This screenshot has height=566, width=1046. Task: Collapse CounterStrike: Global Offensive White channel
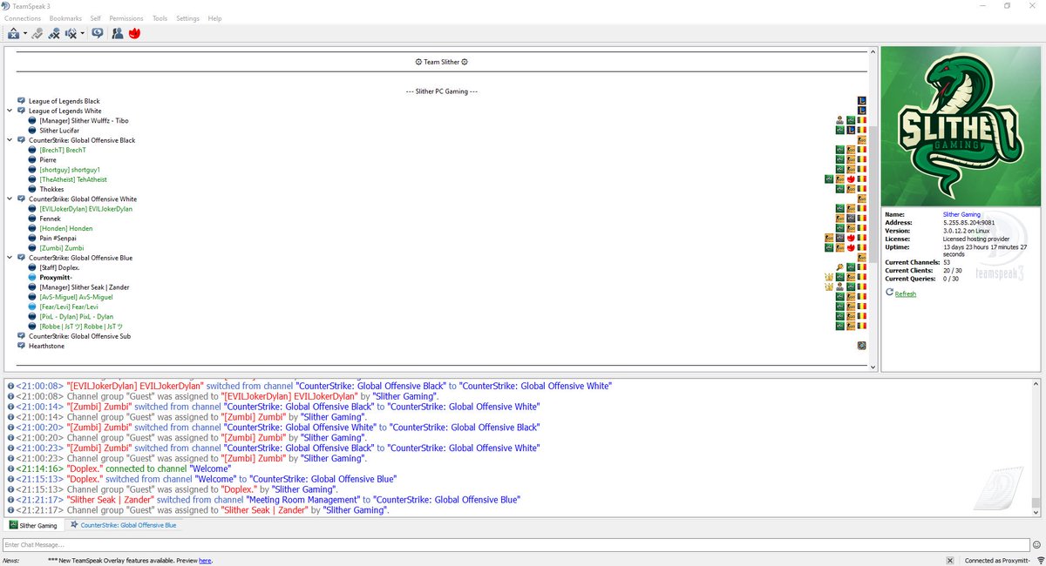point(10,199)
